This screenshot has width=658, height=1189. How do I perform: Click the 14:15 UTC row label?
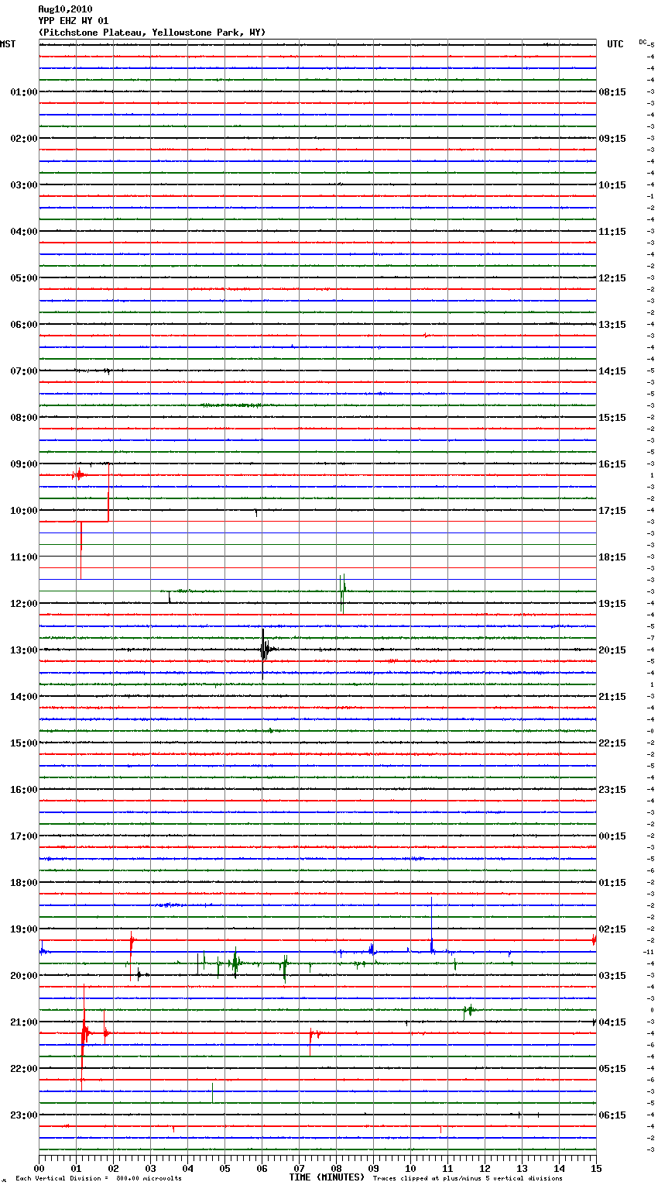coord(612,371)
